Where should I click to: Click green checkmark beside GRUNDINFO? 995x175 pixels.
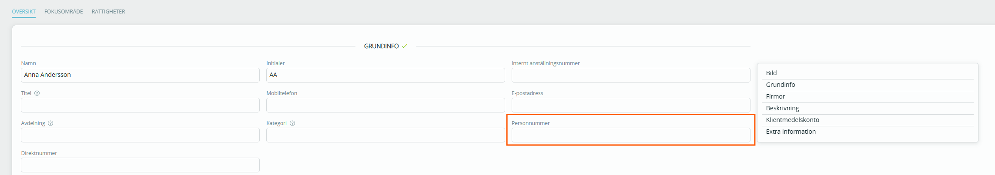[x=405, y=46]
